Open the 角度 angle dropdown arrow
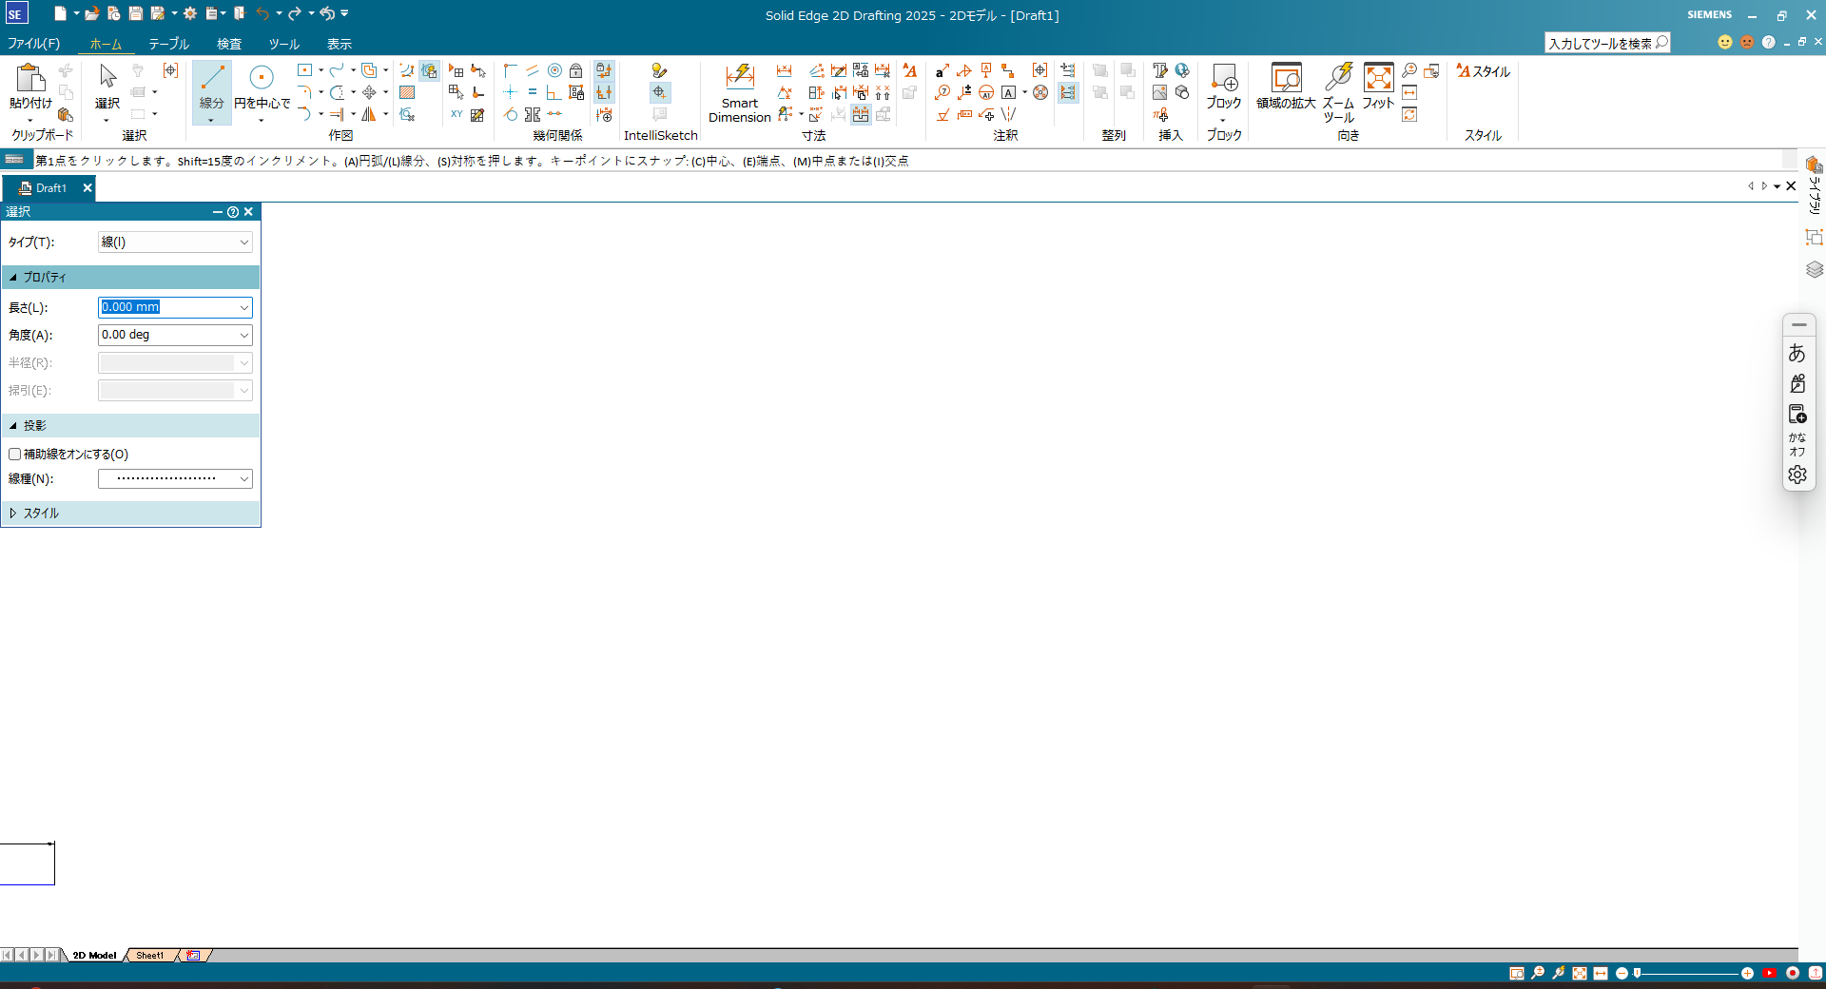 coord(243,336)
